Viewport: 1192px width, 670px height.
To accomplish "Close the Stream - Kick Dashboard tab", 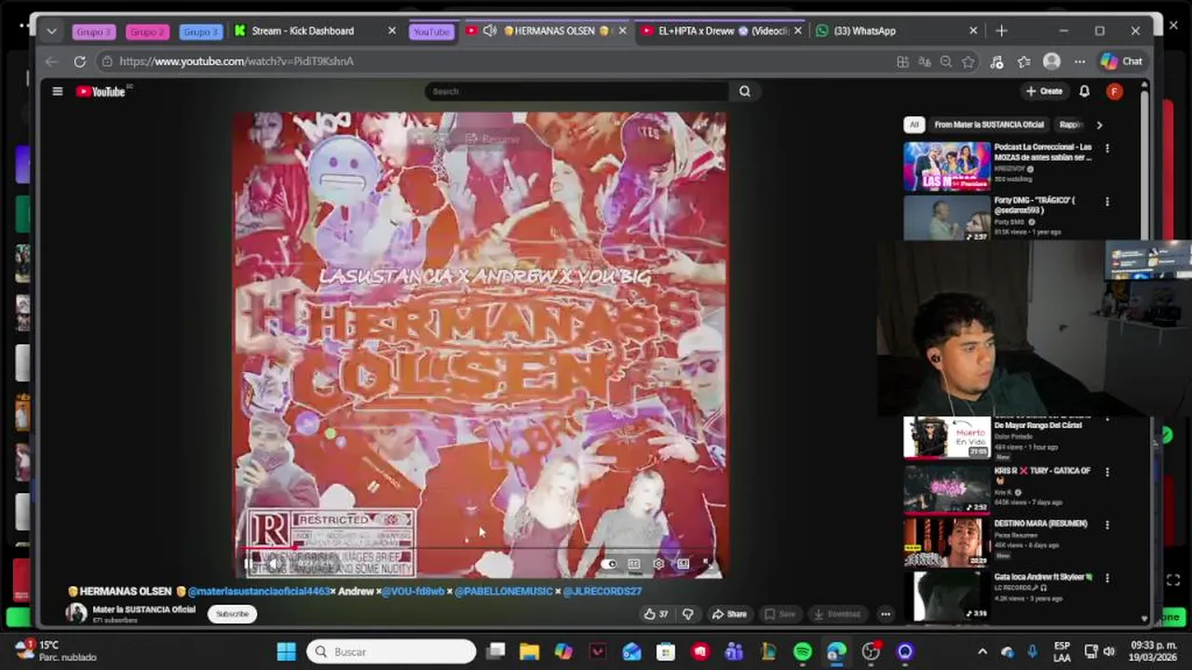I will point(391,31).
